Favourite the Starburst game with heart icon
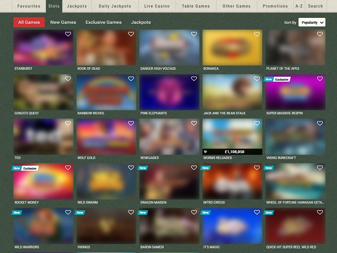This screenshot has width=337, height=253. click(x=68, y=34)
